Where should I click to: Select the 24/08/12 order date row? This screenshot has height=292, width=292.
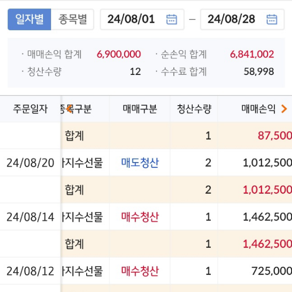coord(30,271)
